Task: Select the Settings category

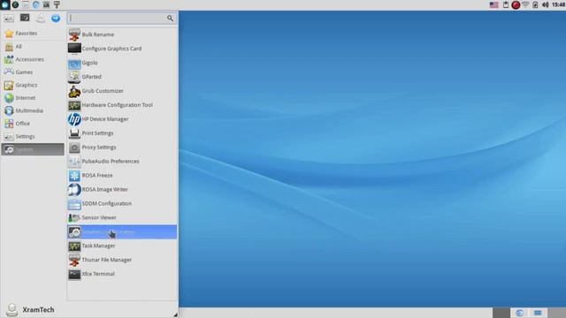Action: point(33,136)
